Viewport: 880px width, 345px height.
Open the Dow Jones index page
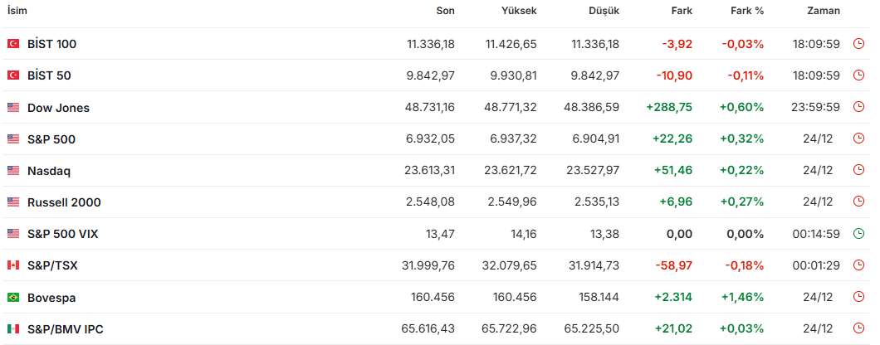coord(58,108)
